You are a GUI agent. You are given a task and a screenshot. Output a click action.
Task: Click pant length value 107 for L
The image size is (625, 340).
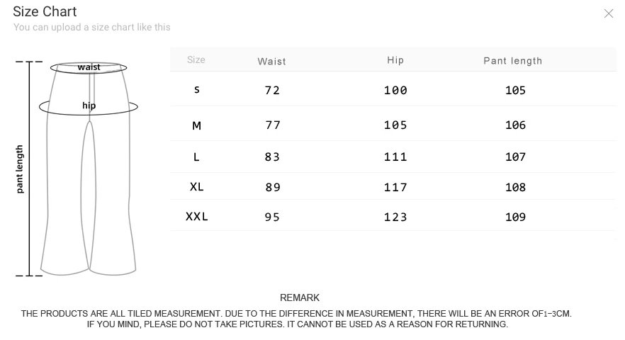pos(515,157)
